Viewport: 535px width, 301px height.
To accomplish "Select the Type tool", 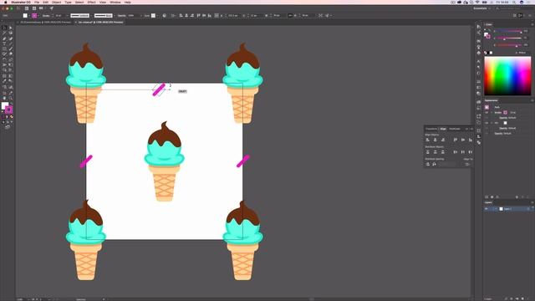I will pyautogui.click(x=4, y=43).
